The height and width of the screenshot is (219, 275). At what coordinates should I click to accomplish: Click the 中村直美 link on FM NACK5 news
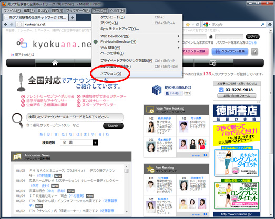tap(45, 176)
